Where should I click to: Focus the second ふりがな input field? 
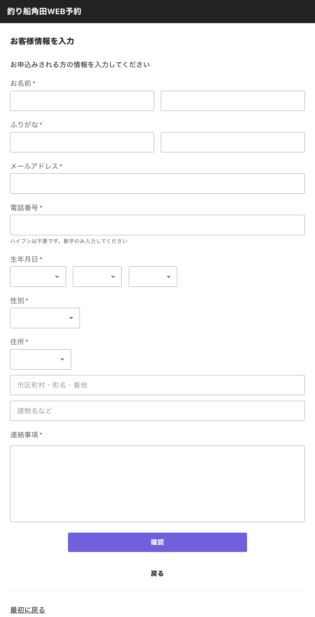tap(233, 142)
